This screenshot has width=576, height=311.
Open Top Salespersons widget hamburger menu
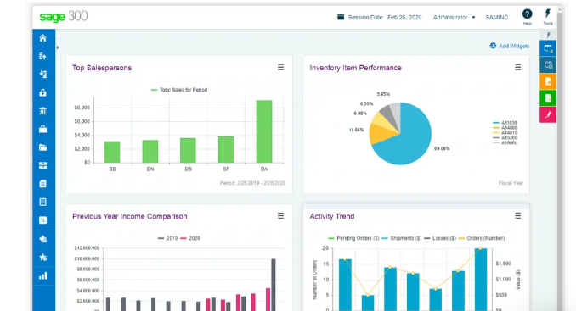click(280, 68)
